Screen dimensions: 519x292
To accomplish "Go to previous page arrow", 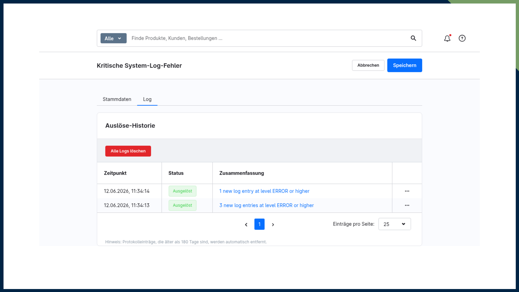I will pyautogui.click(x=246, y=224).
